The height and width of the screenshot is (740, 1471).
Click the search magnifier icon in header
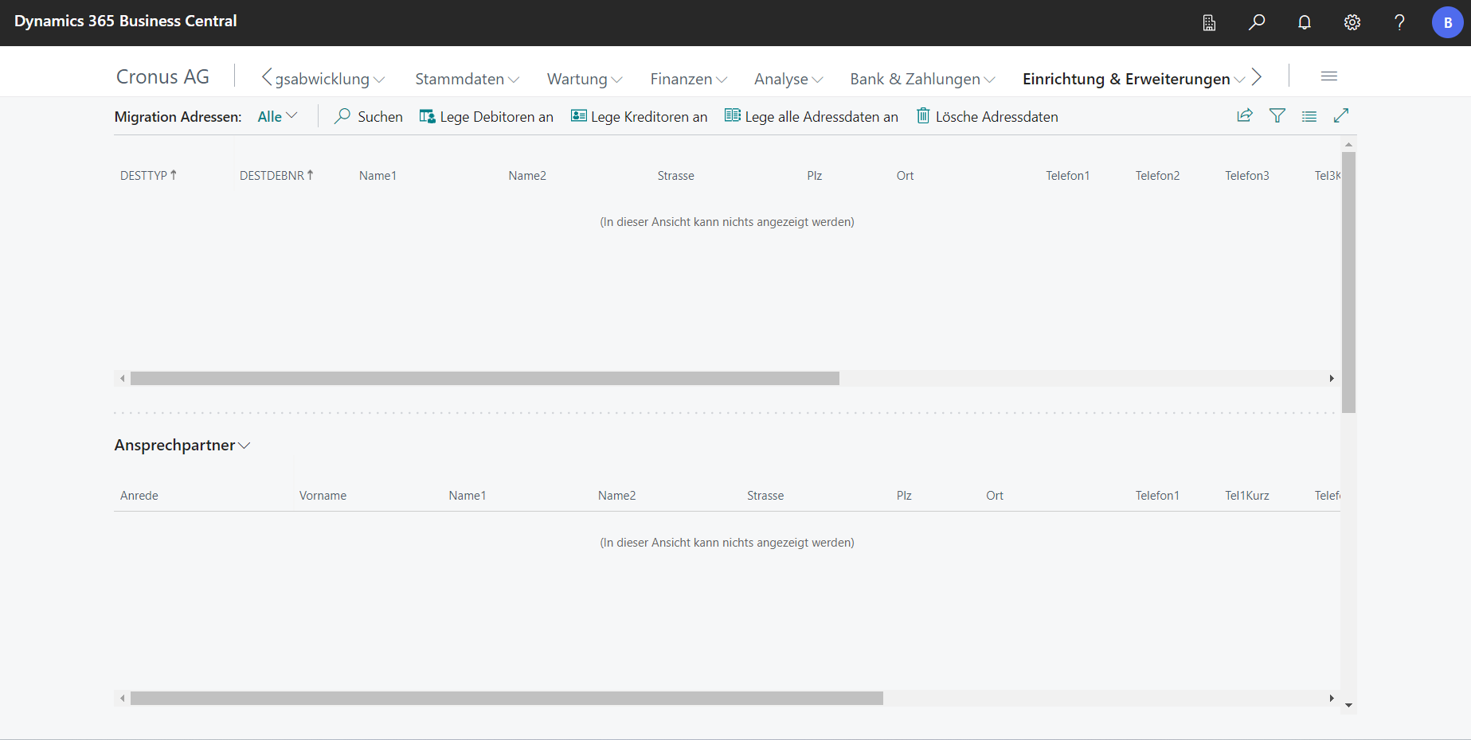tap(1257, 22)
